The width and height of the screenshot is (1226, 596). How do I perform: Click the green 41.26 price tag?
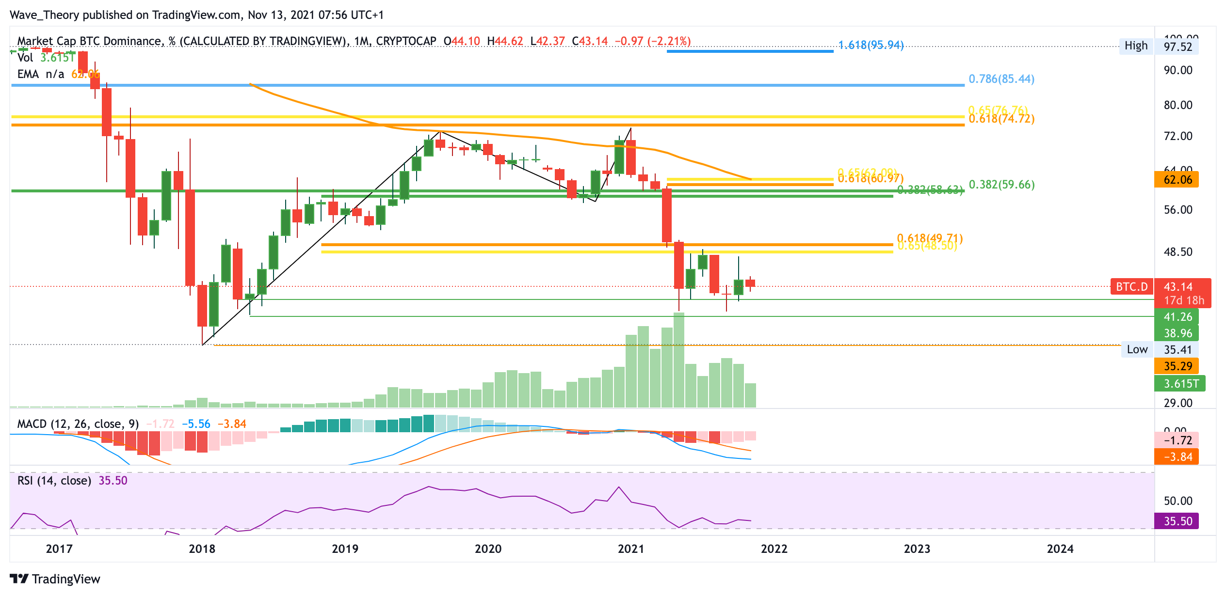[1177, 317]
